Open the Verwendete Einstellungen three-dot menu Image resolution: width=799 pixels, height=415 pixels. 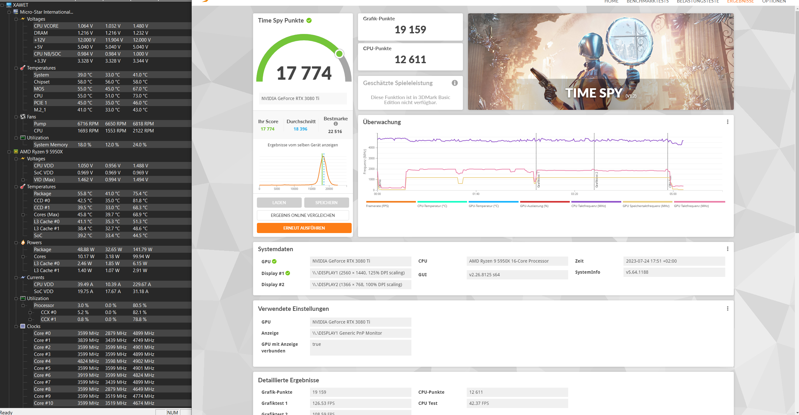pos(727,309)
